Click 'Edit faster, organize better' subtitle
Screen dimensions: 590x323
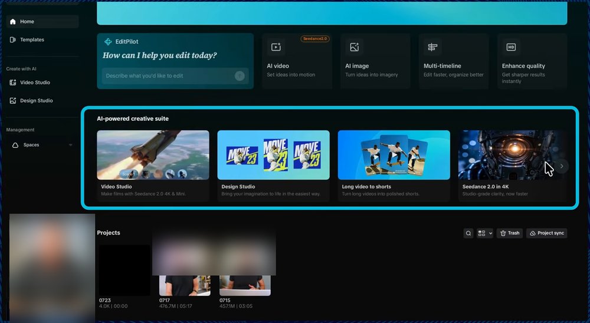[453, 74]
